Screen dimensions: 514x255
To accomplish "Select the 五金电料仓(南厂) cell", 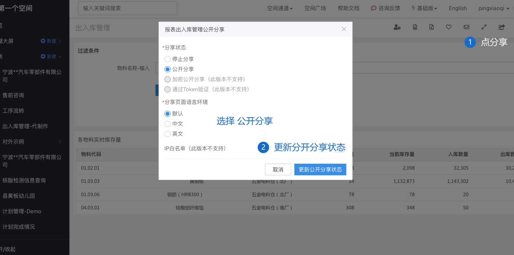I will (x=273, y=208).
